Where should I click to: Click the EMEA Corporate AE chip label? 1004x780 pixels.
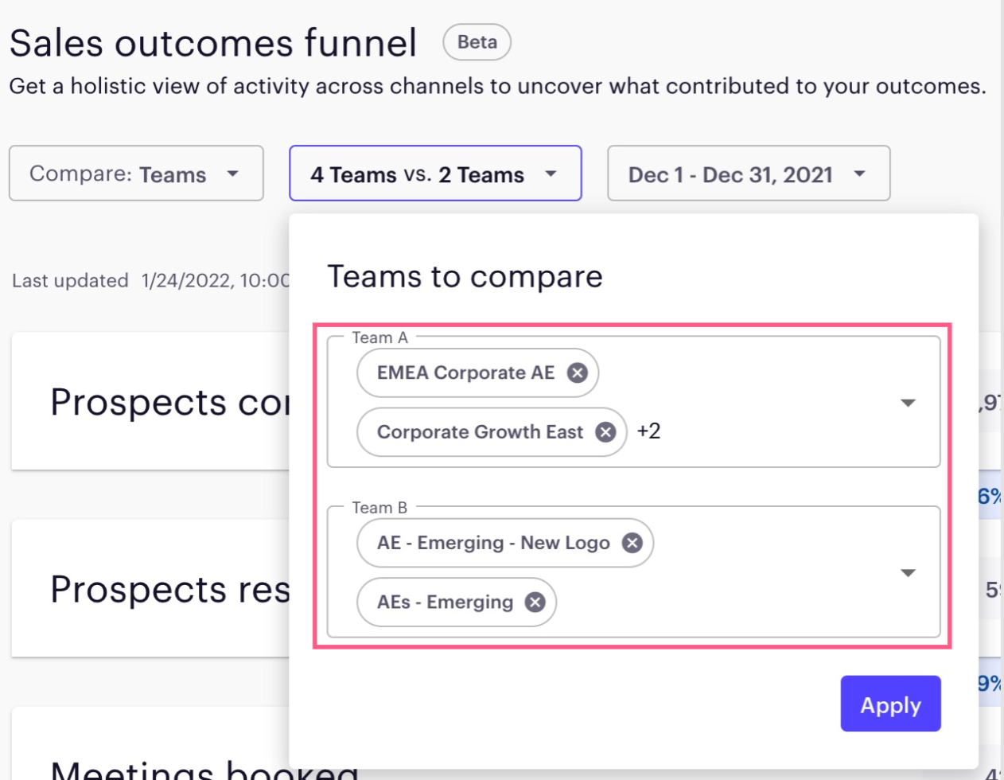pos(465,372)
